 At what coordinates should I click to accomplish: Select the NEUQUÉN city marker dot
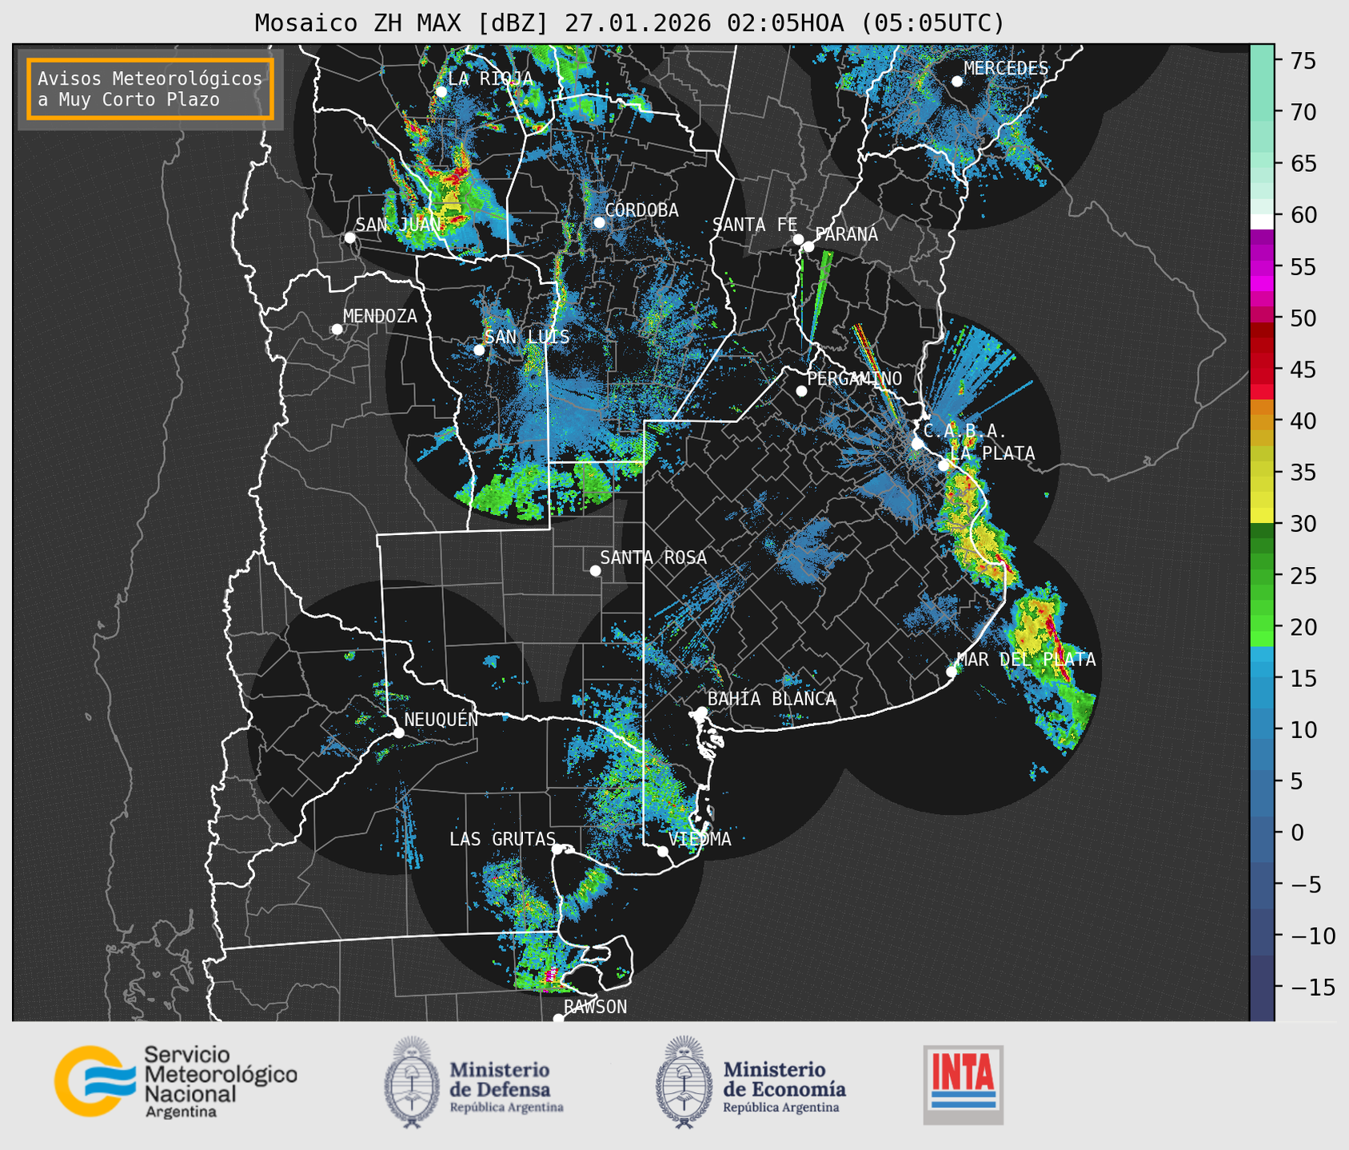(x=398, y=733)
